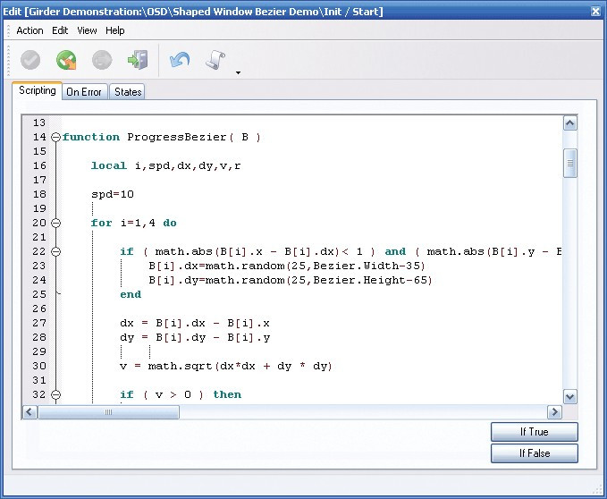Viewport: 607px width, 499px height.
Task: Open the View menu
Action: pyautogui.click(x=87, y=30)
